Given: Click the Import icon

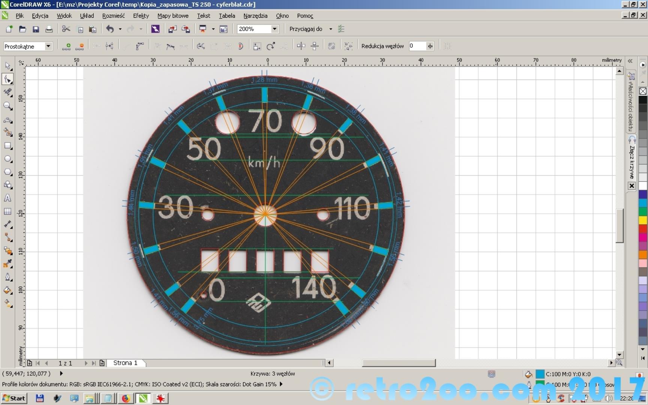Looking at the screenshot, I should coord(172,29).
